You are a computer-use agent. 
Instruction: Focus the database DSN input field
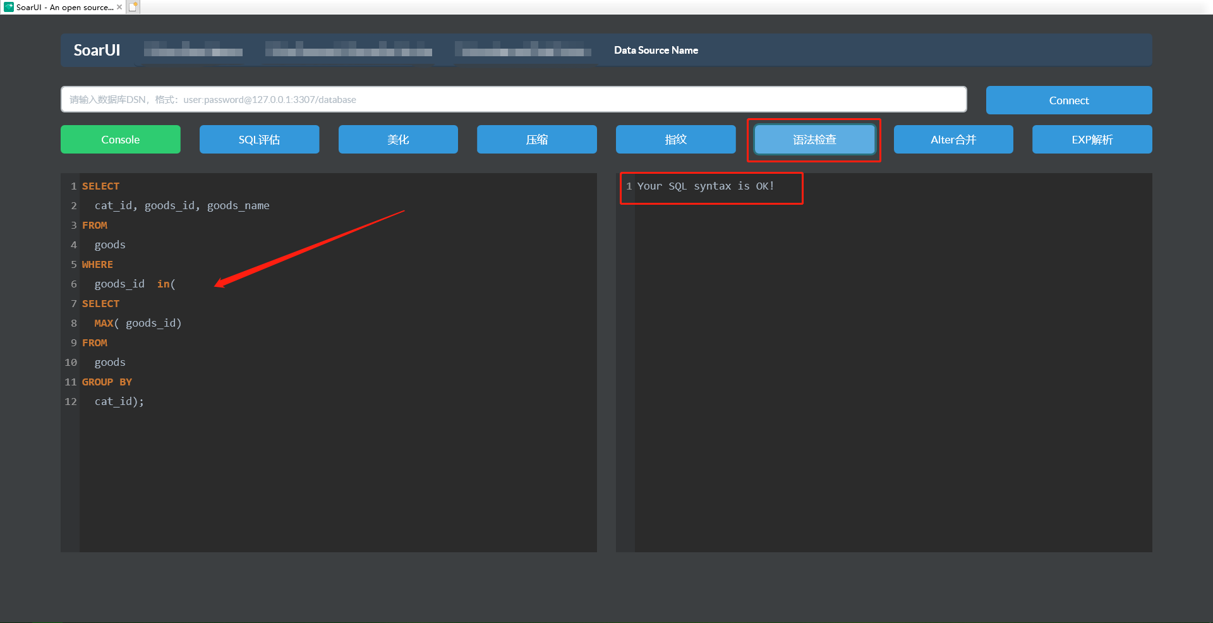click(x=514, y=99)
